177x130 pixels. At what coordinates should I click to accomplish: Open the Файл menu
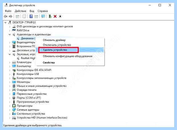(8, 11)
